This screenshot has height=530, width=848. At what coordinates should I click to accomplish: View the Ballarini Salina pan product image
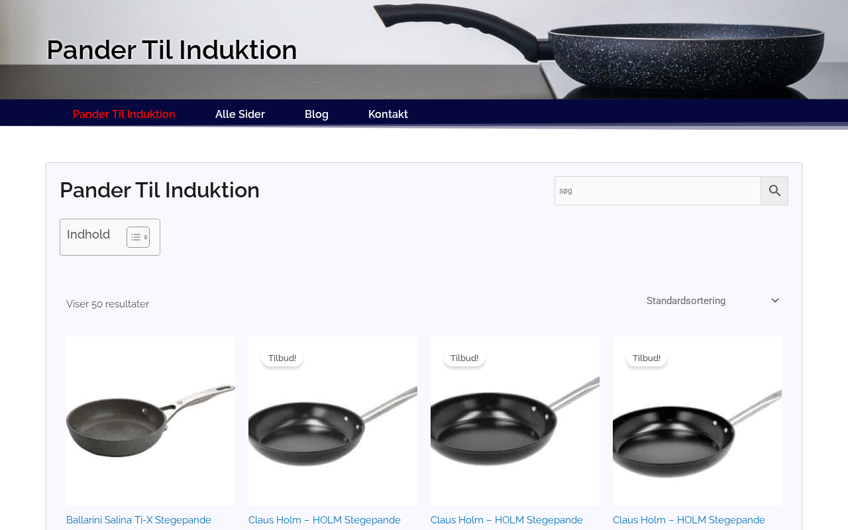(150, 421)
